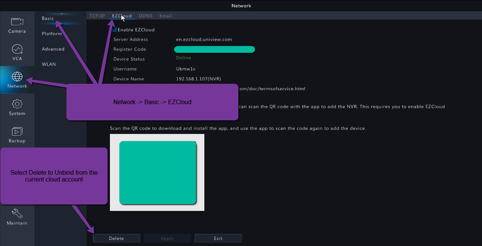Click the Apply button
The width and height of the screenshot is (482, 246).
(167, 238)
